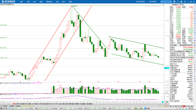196x110 pixels.
Task: Open the settings gear icon in title bar
Action: click(185, 2)
